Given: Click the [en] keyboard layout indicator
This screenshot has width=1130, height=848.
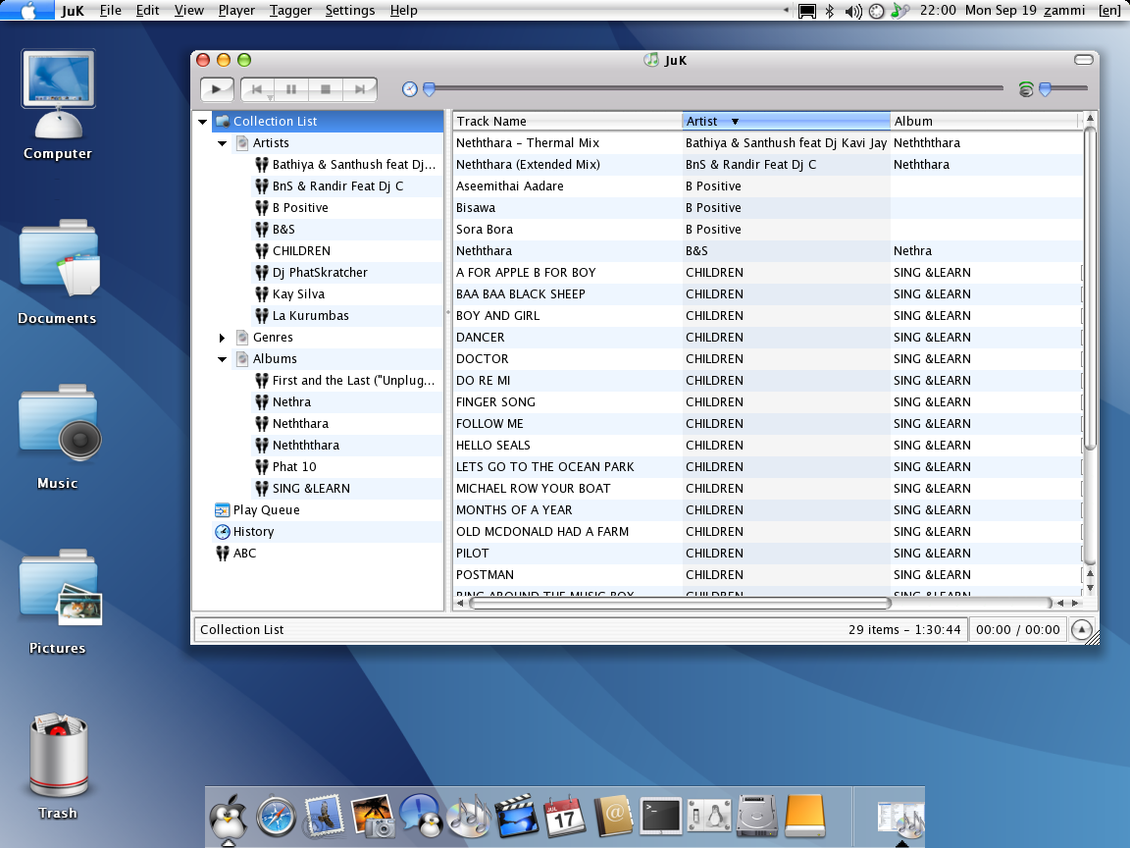Looking at the screenshot, I should coord(1109,10).
